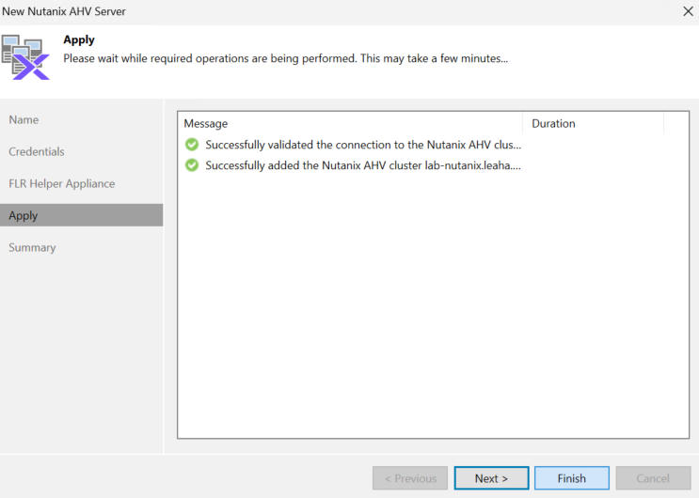The height and width of the screenshot is (498, 699).
Task: Sort log by the Duration column header
Action: (x=593, y=123)
